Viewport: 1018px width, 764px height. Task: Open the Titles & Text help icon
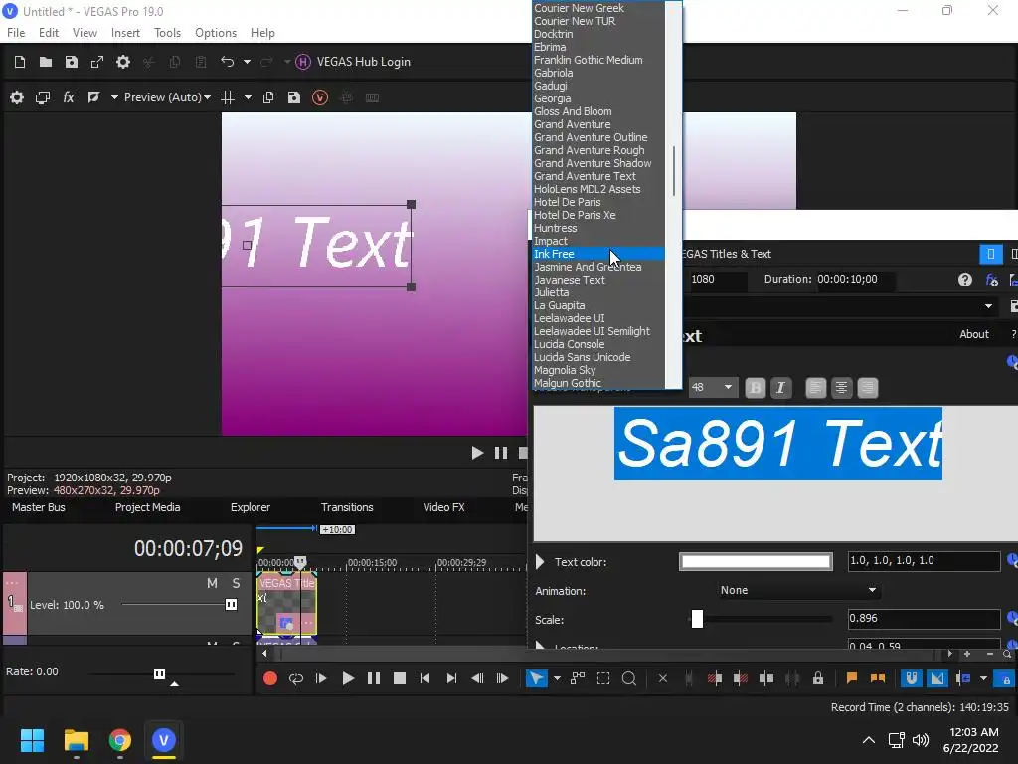964,280
